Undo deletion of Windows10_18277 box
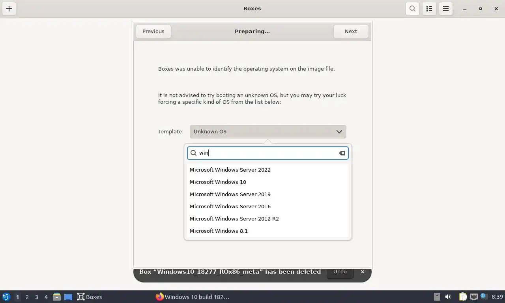Screen dimensions: 505x303 340,272
